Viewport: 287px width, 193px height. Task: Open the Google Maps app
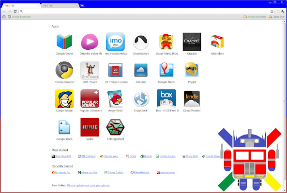point(166,70)
